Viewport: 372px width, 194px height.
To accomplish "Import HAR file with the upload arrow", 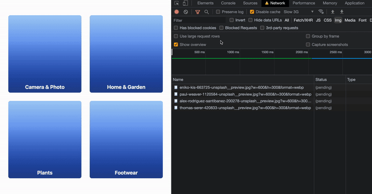I will pos(332,12).
